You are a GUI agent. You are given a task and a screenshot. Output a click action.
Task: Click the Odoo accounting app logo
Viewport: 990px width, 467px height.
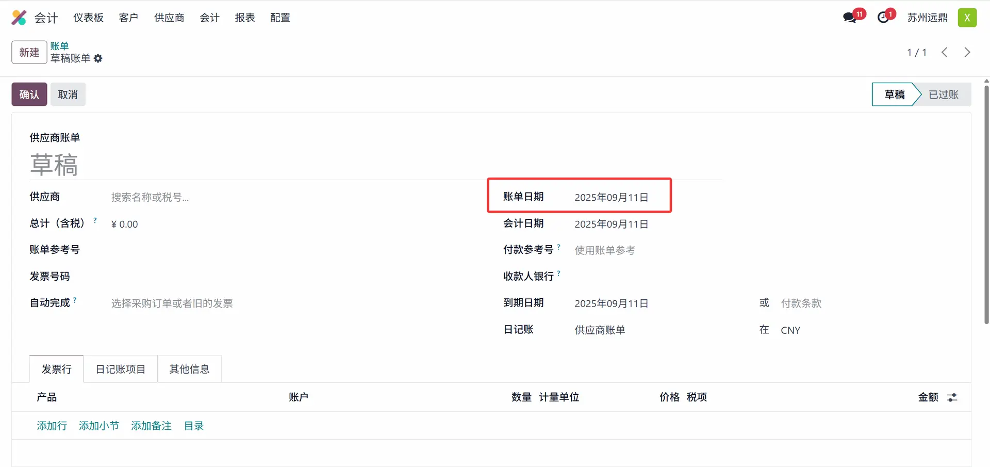coord(19,18)
